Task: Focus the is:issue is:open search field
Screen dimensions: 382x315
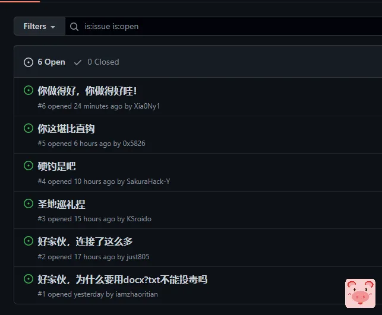Action: pos(223,26)
